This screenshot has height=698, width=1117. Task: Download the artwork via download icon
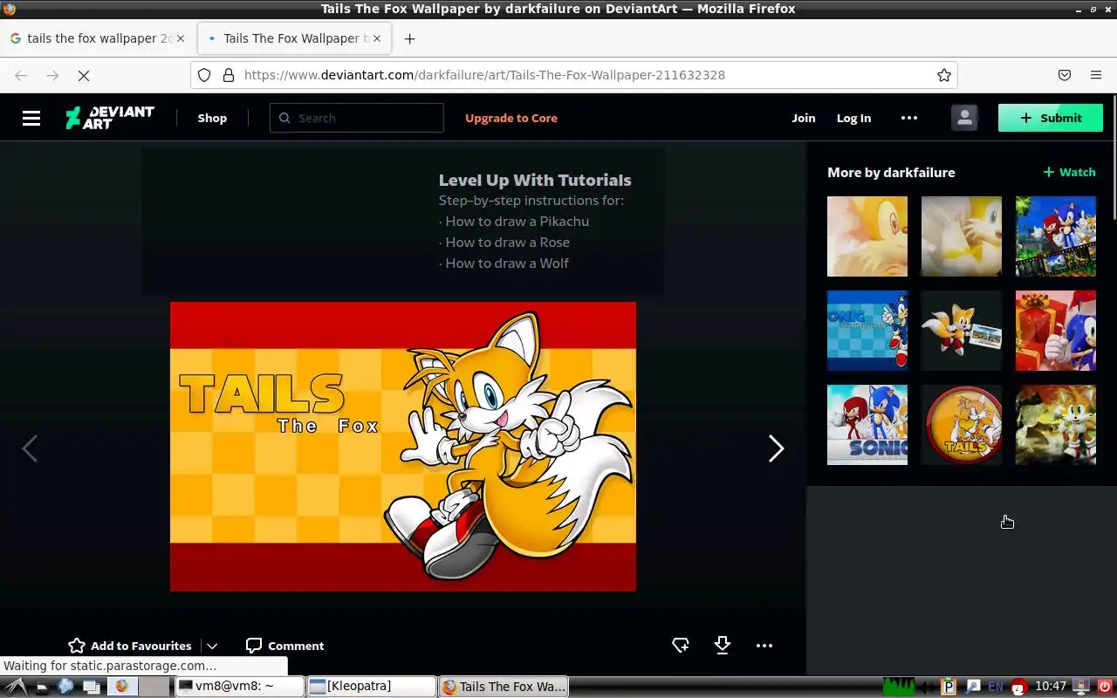723,646
